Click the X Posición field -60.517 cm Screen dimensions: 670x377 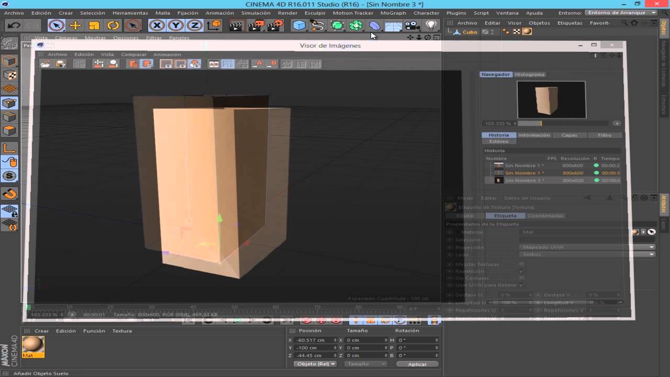(x=314, y=340)
